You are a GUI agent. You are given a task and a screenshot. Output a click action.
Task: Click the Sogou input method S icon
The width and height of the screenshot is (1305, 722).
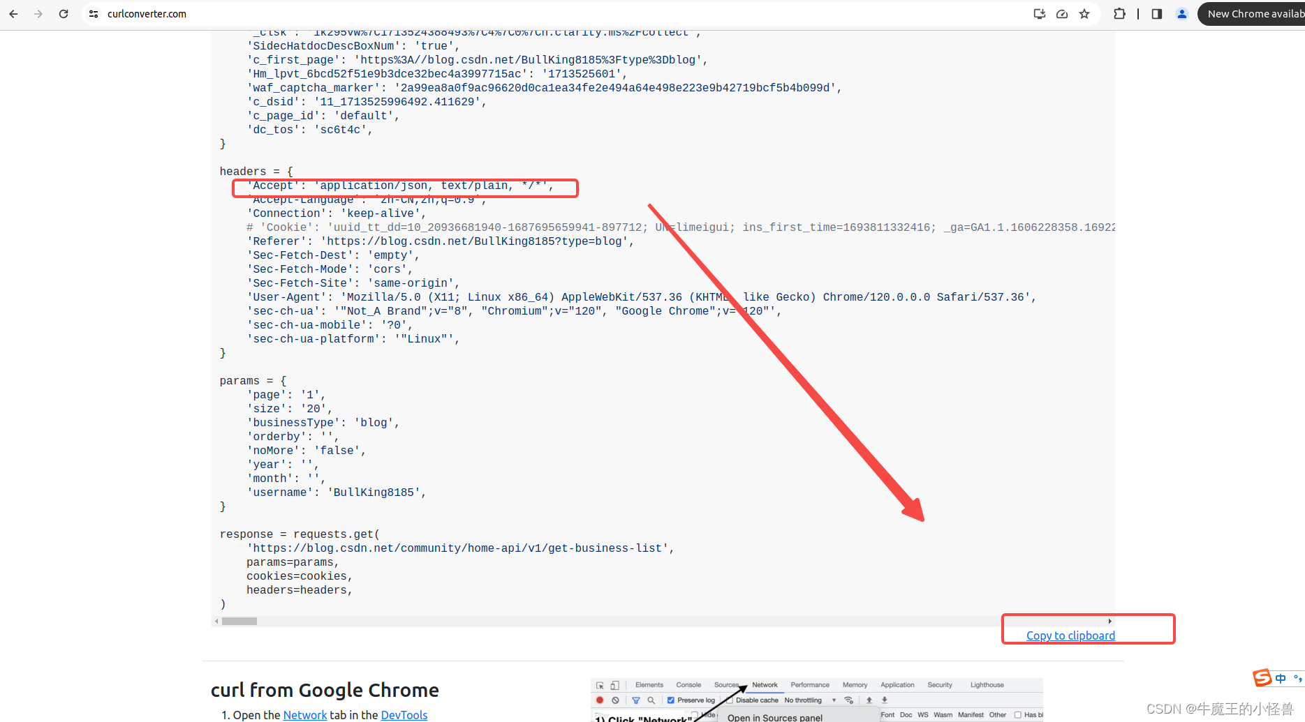pyautogui.click(x=1262, y=678)
